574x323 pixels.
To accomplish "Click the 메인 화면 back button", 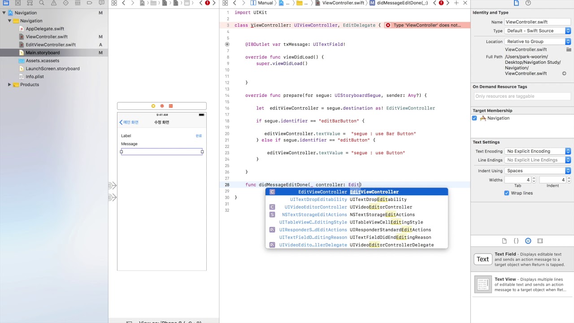I will [129, 122].
